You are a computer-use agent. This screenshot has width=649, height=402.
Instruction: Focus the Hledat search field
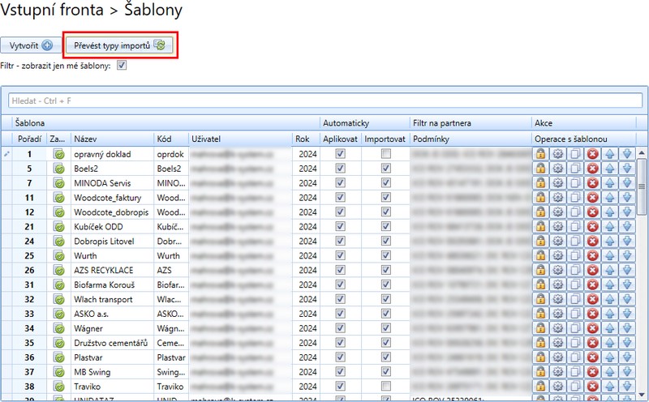pos(324,101)
